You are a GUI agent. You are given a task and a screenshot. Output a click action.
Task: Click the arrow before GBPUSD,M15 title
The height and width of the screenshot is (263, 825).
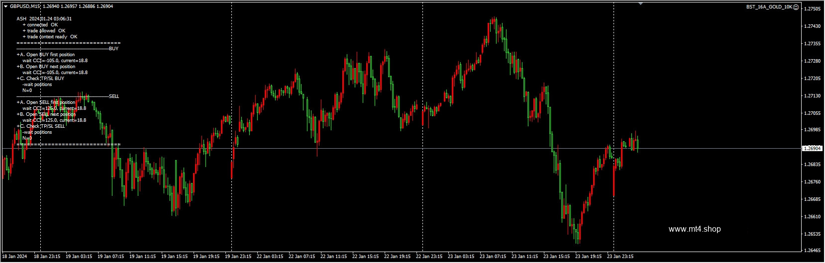click(x=5, y=6)
